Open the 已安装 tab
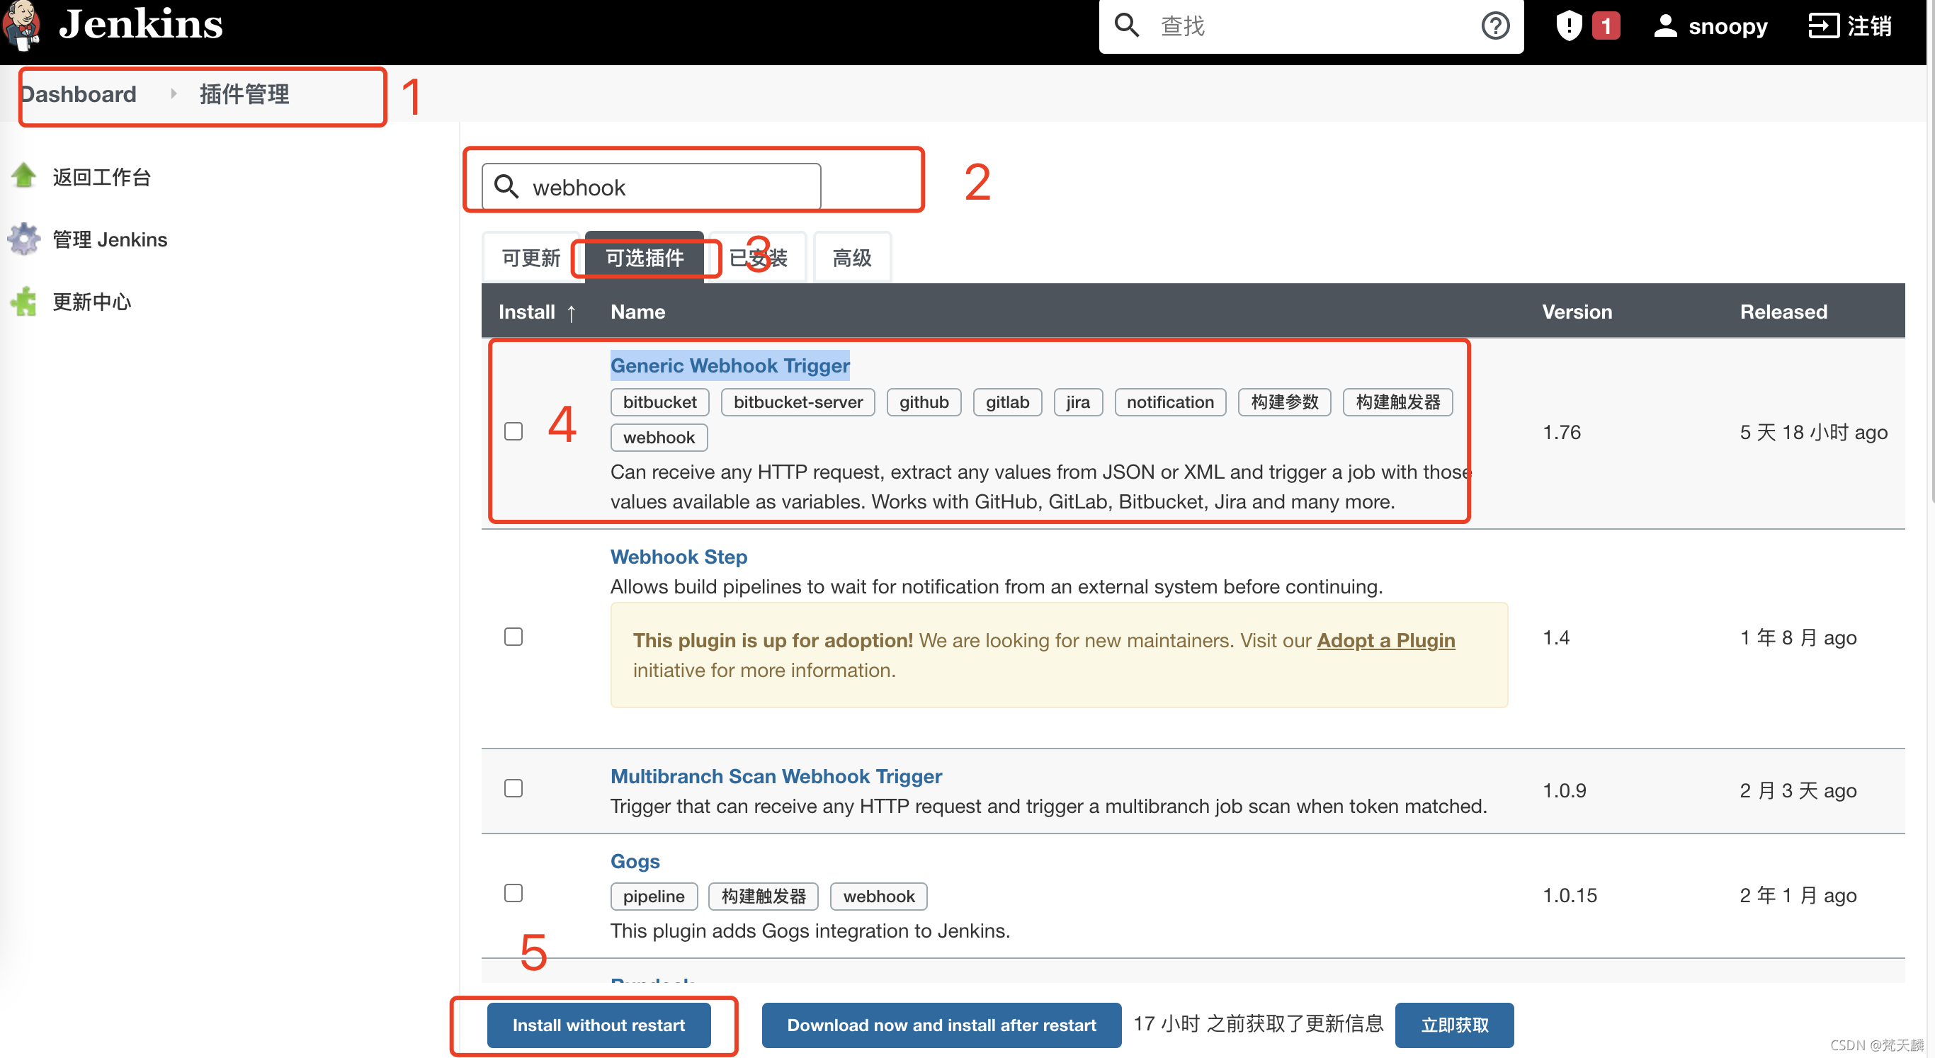 pos(757,258)
